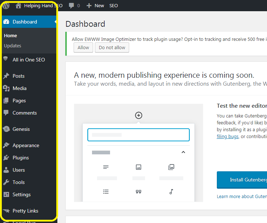Click the Appearance paintbrush icon
Image resolution: width=267 pixels, height=223 pixels.
[x=6, y=145]
